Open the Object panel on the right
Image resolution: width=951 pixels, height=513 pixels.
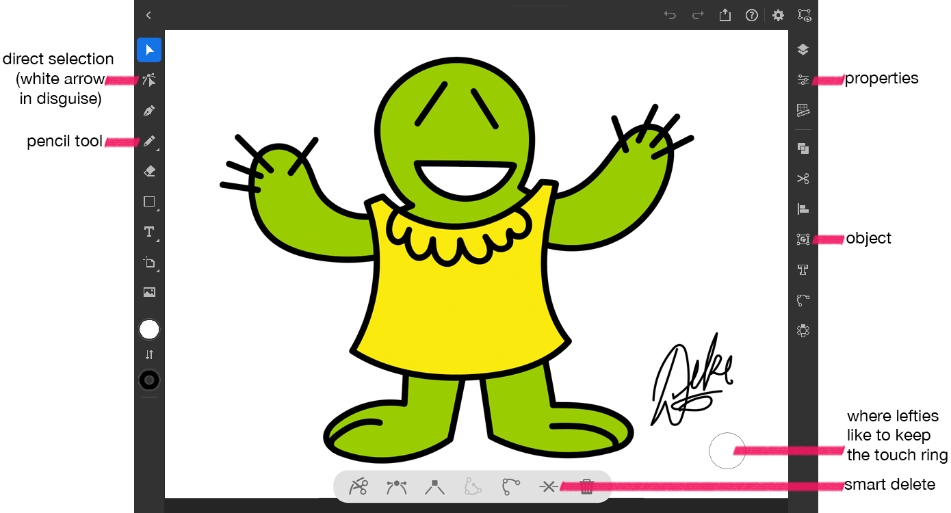802,238
